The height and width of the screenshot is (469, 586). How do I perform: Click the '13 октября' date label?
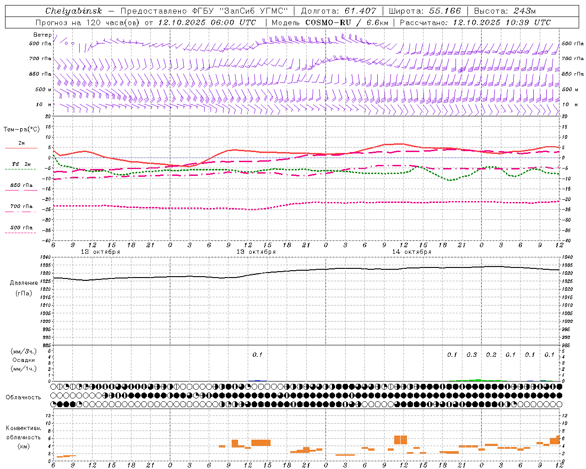click(256, 252)
